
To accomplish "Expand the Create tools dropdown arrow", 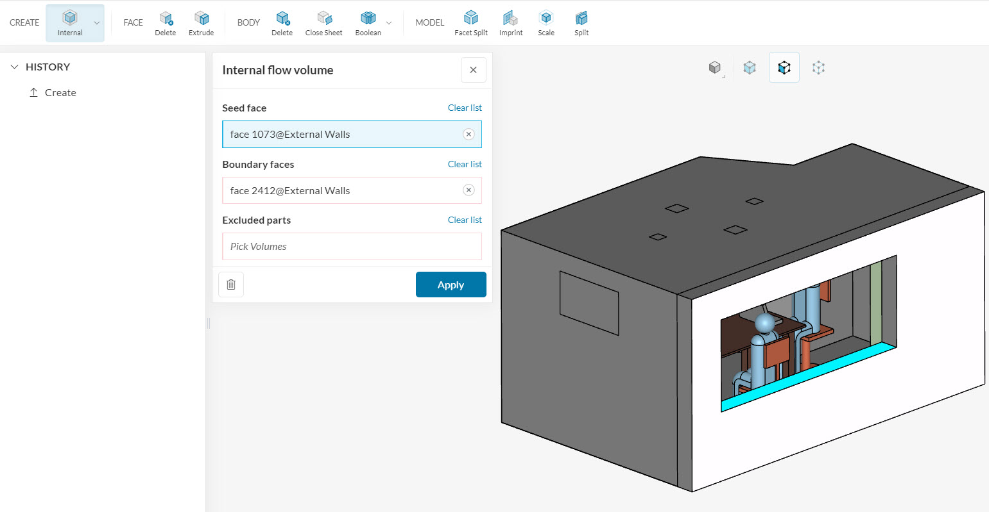I will click(97, 23).
